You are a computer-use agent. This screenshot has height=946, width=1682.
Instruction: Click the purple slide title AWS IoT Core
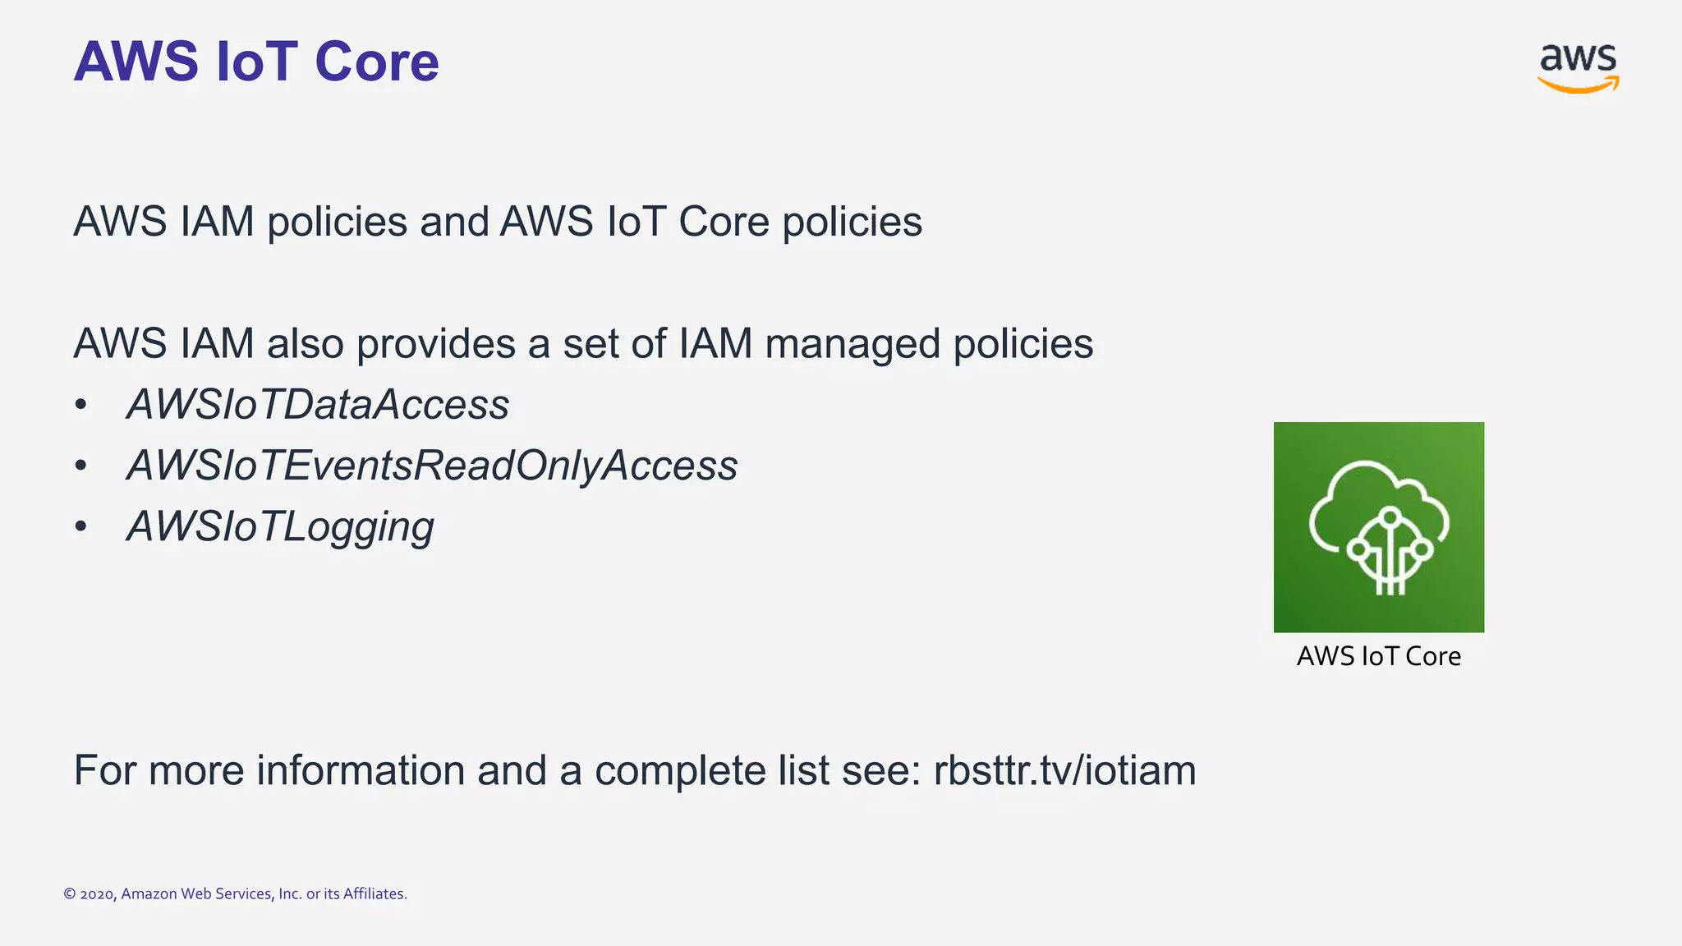point(256,62)
